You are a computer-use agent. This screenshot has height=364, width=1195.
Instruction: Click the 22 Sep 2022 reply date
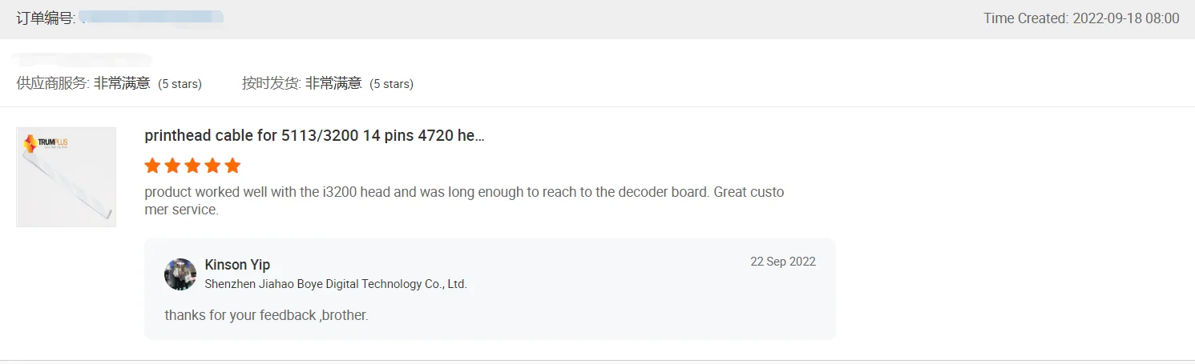click(782, 262)
